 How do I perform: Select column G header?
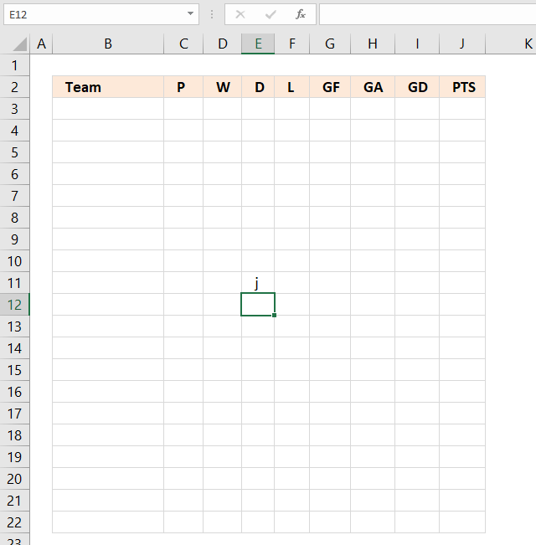tap(330, 44)
